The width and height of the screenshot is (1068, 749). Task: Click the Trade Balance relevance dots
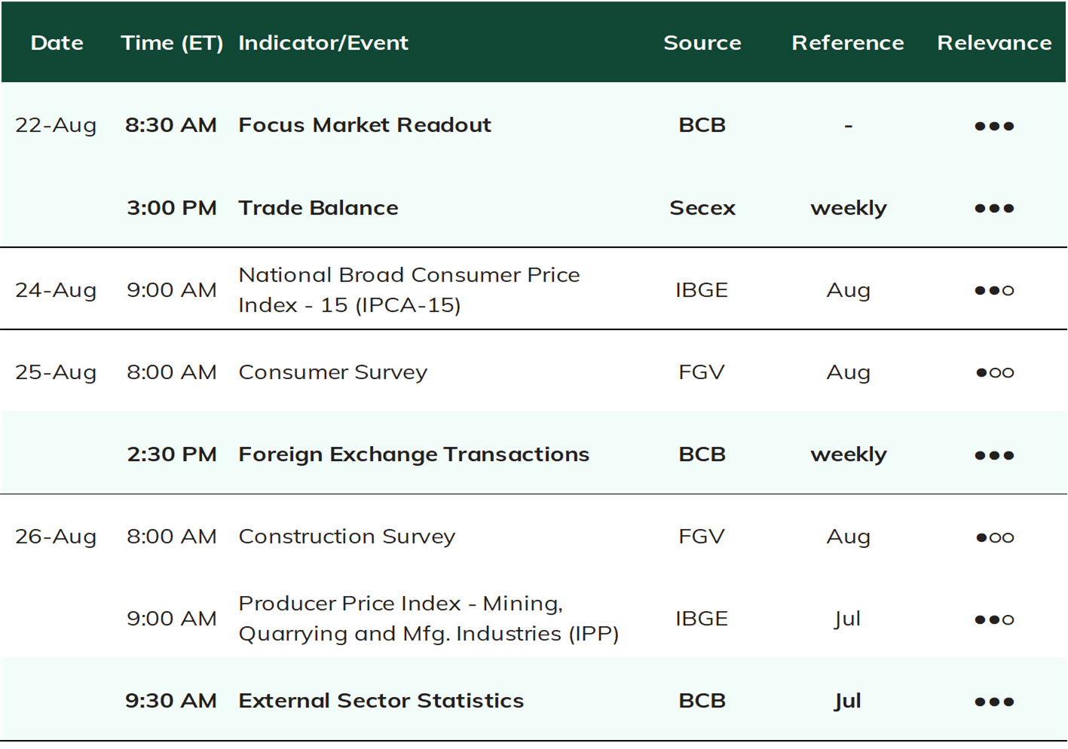(x=994, y=208)
